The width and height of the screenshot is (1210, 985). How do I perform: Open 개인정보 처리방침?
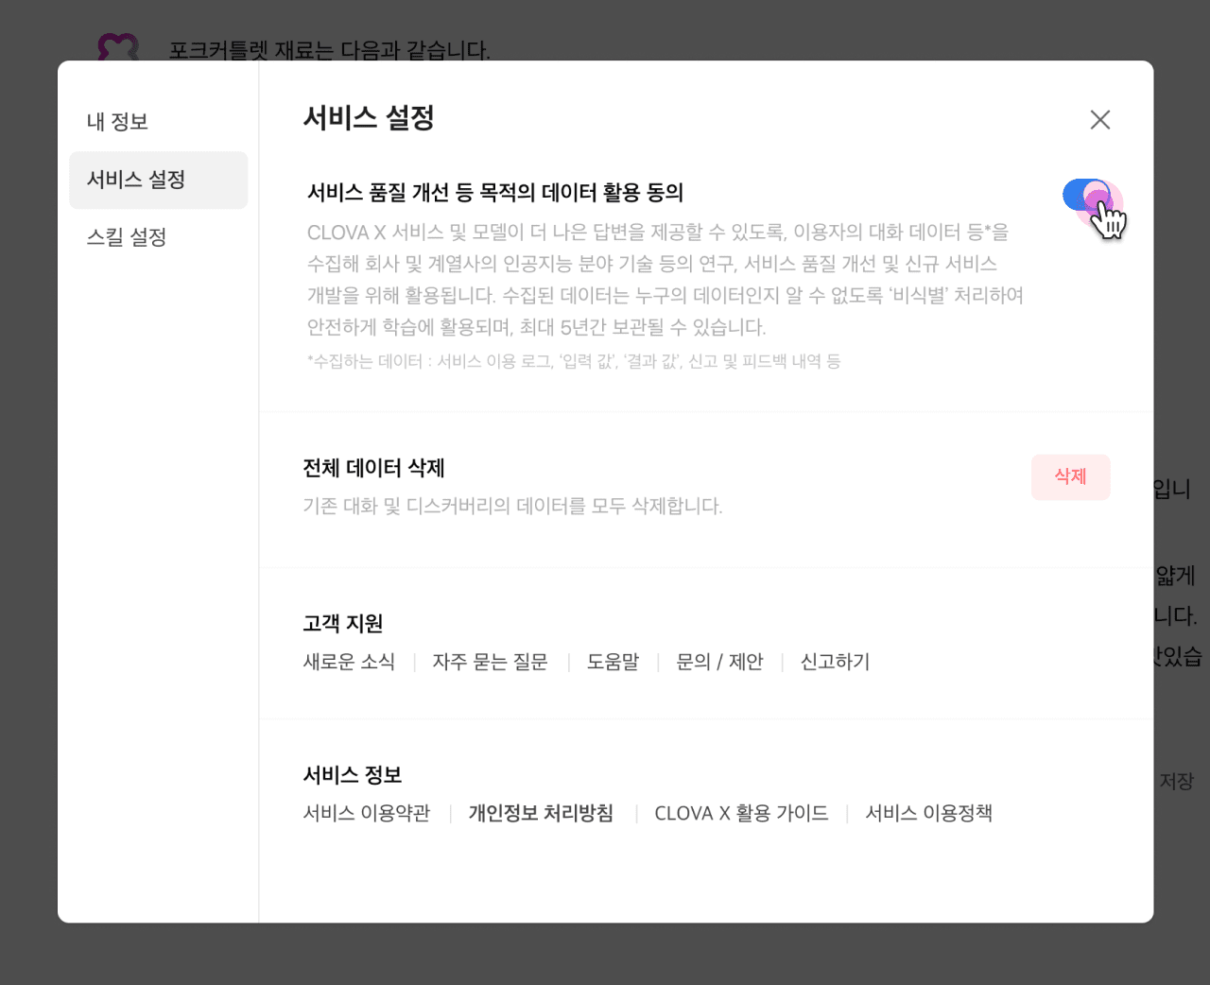pos(541,813)
